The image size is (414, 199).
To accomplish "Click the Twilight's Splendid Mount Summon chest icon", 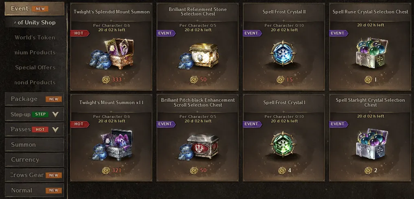I will click(x=112, y=54).
